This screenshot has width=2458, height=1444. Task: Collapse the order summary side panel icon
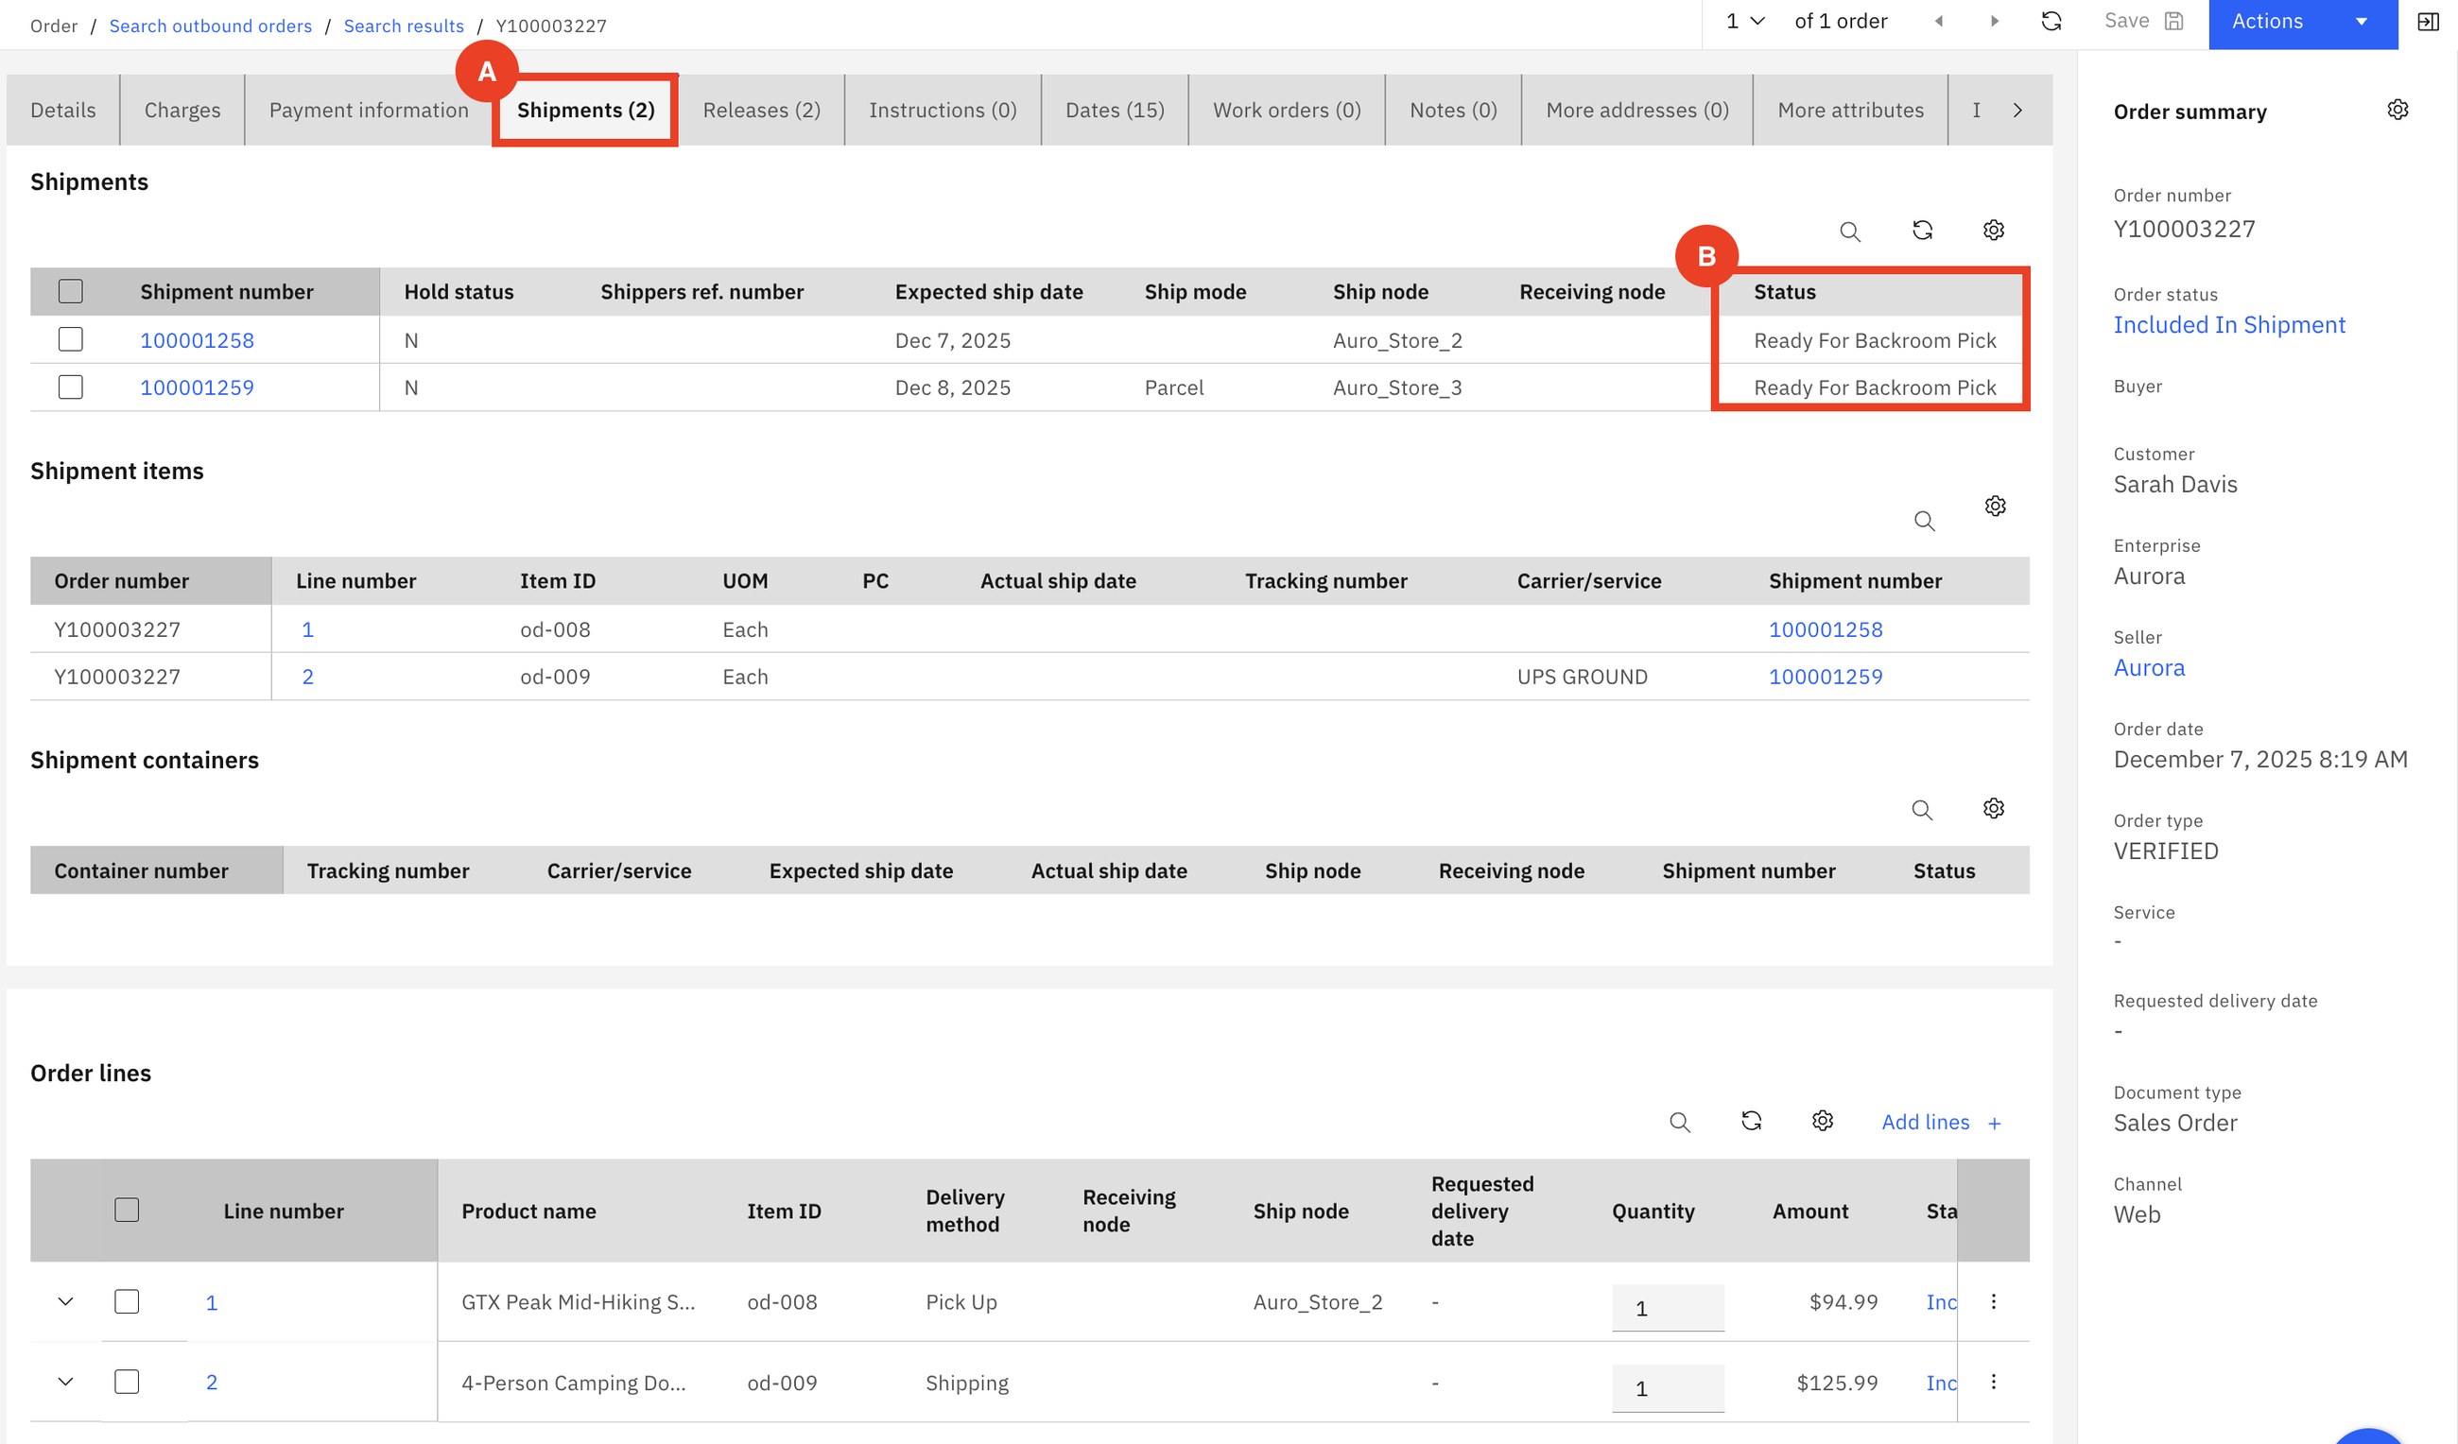(2428, 22)
